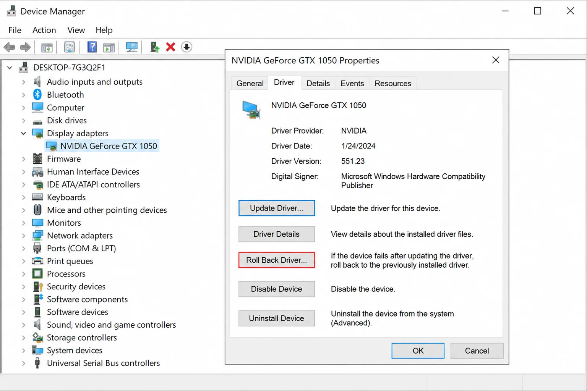The image size is (587, 391).
Task: Click the Show/Hide console tree icon
Action: click(x=47, y=47)
